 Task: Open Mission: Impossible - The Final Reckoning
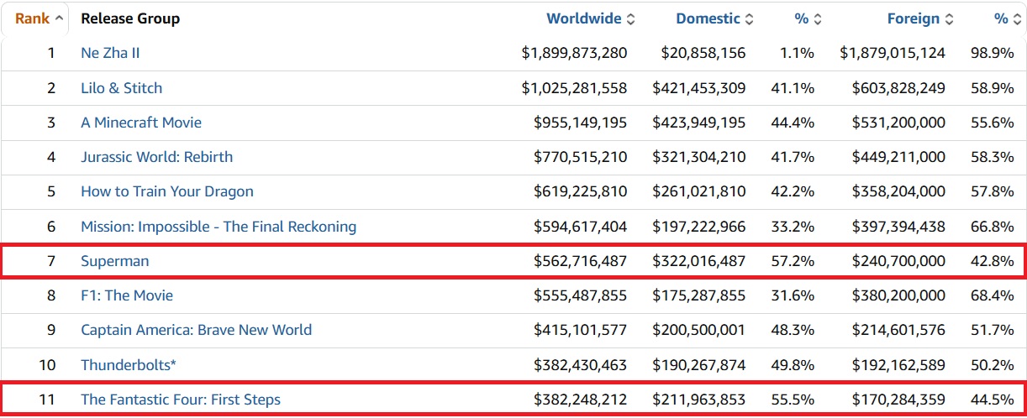coord(219,227)
